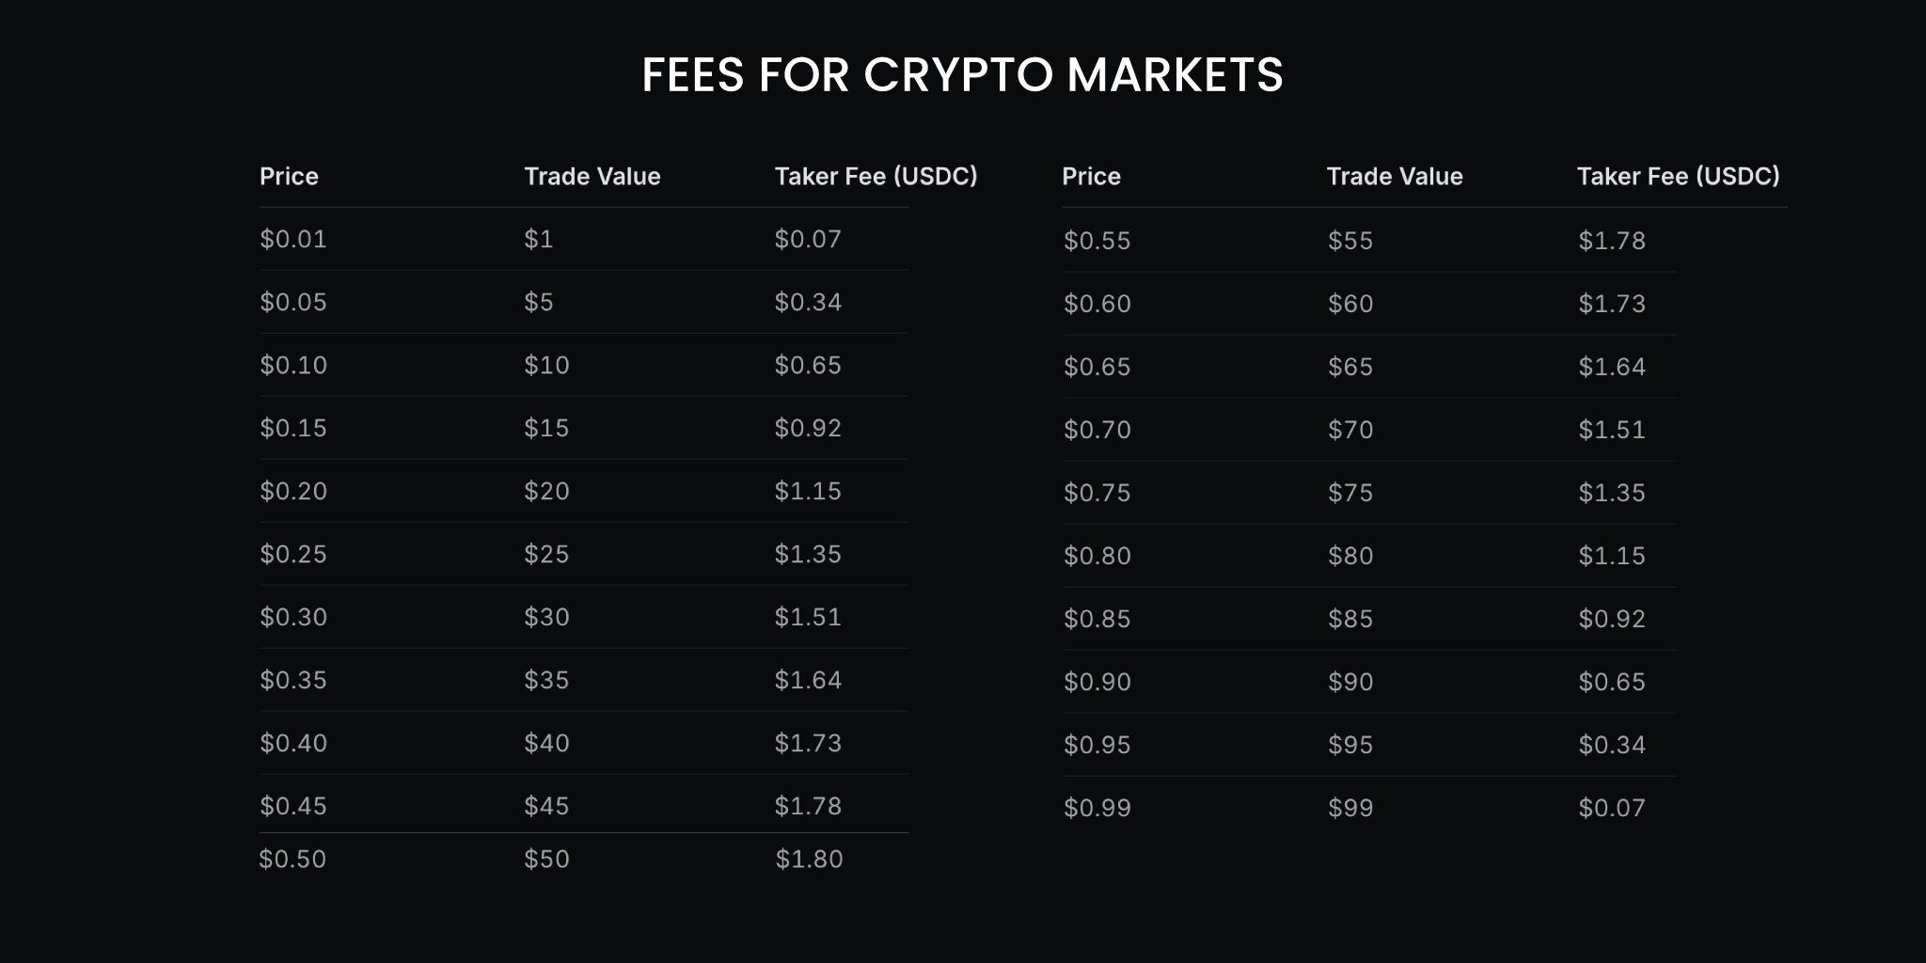Click the $0.01 price cell
1926x963 pixels.
293,239
